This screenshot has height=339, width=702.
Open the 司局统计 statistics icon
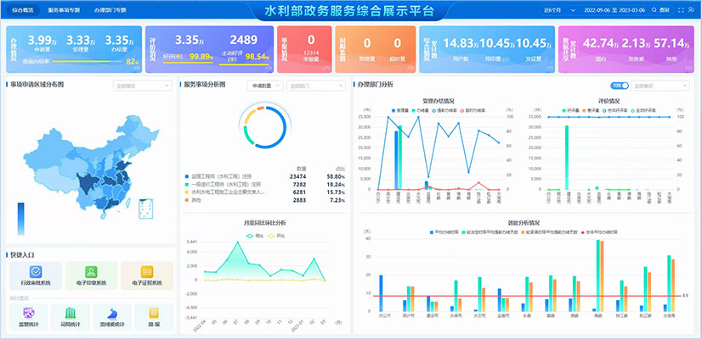tap(71, 313)
